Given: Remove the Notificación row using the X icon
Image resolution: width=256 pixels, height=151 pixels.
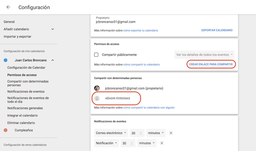Looking at the screenshot, I should (x=162, y=143).
